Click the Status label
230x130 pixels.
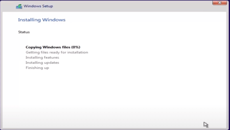point(24,32)
